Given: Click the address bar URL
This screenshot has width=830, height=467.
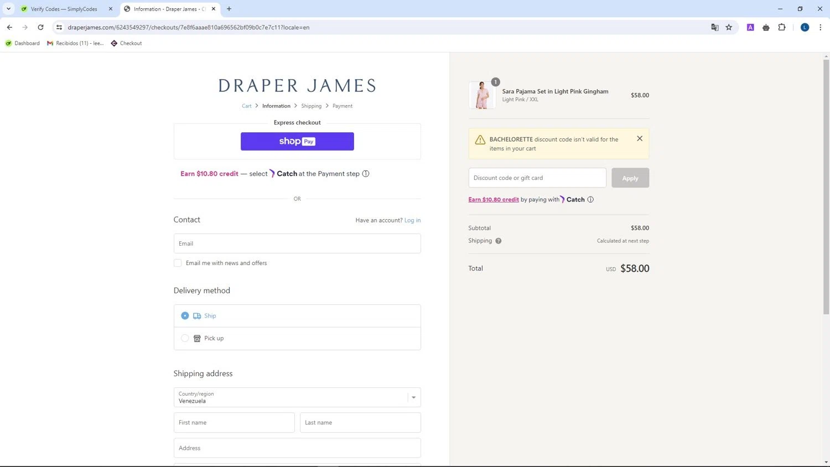Looking at the screenshot, I should click(x=188, y=27).
